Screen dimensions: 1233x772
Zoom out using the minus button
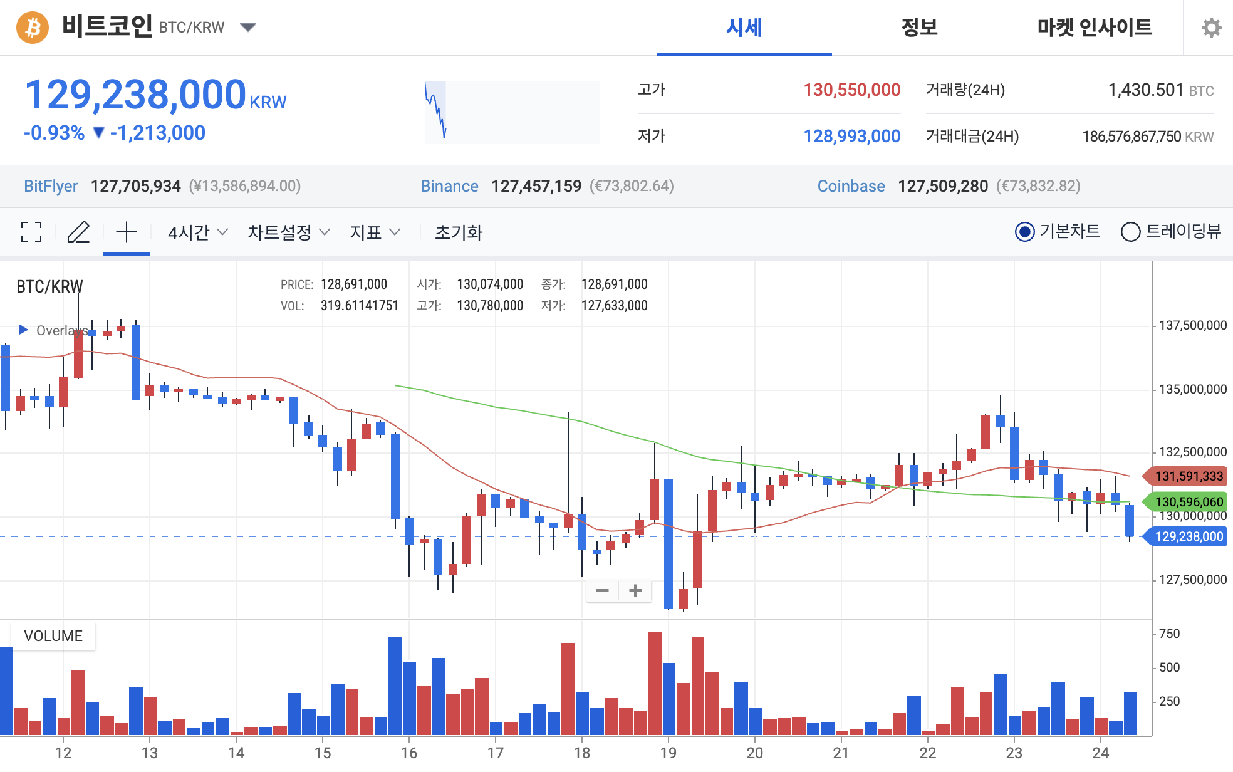coord(602,590)
